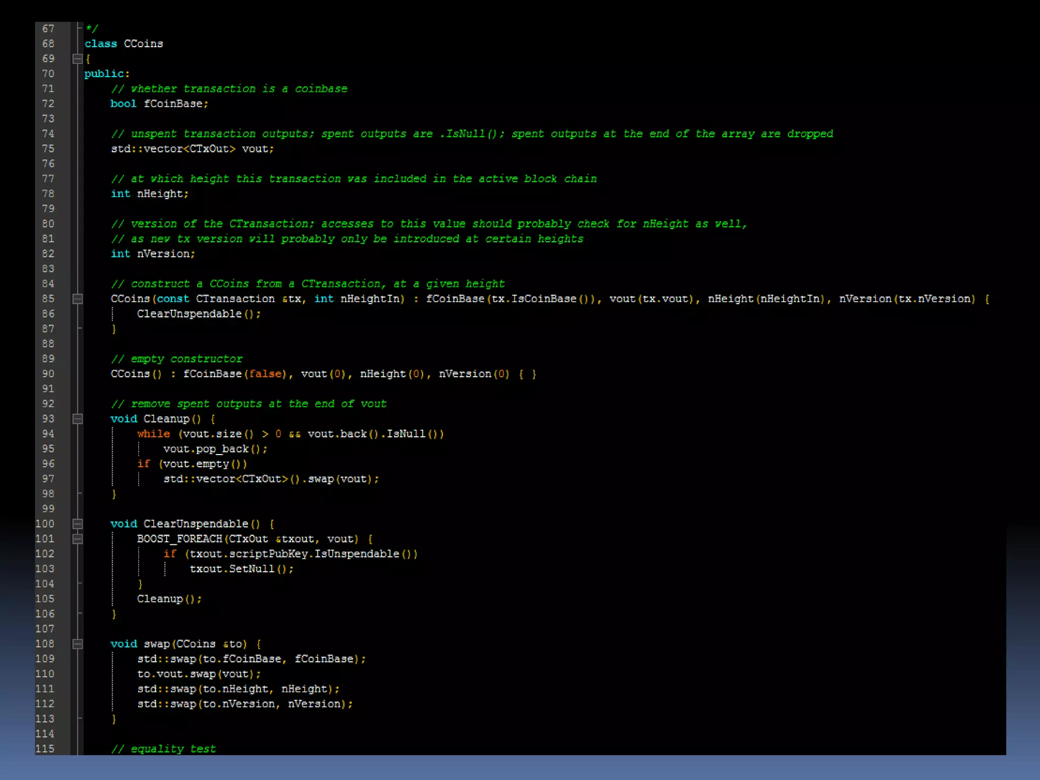Click 'vout.pop_back();' statement
Image resolution: width=1040 pixels, height=780 pixels.
215,449
